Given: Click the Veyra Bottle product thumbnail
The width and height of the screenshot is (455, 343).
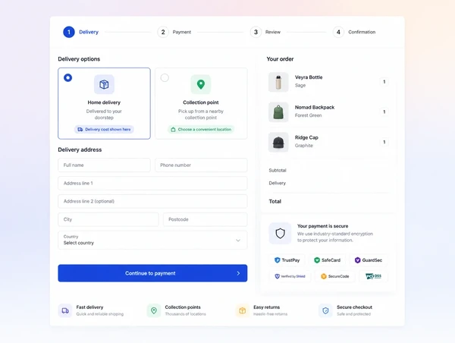Looking at the screenshot, I should pyautogui.click(x=278, y=82).
